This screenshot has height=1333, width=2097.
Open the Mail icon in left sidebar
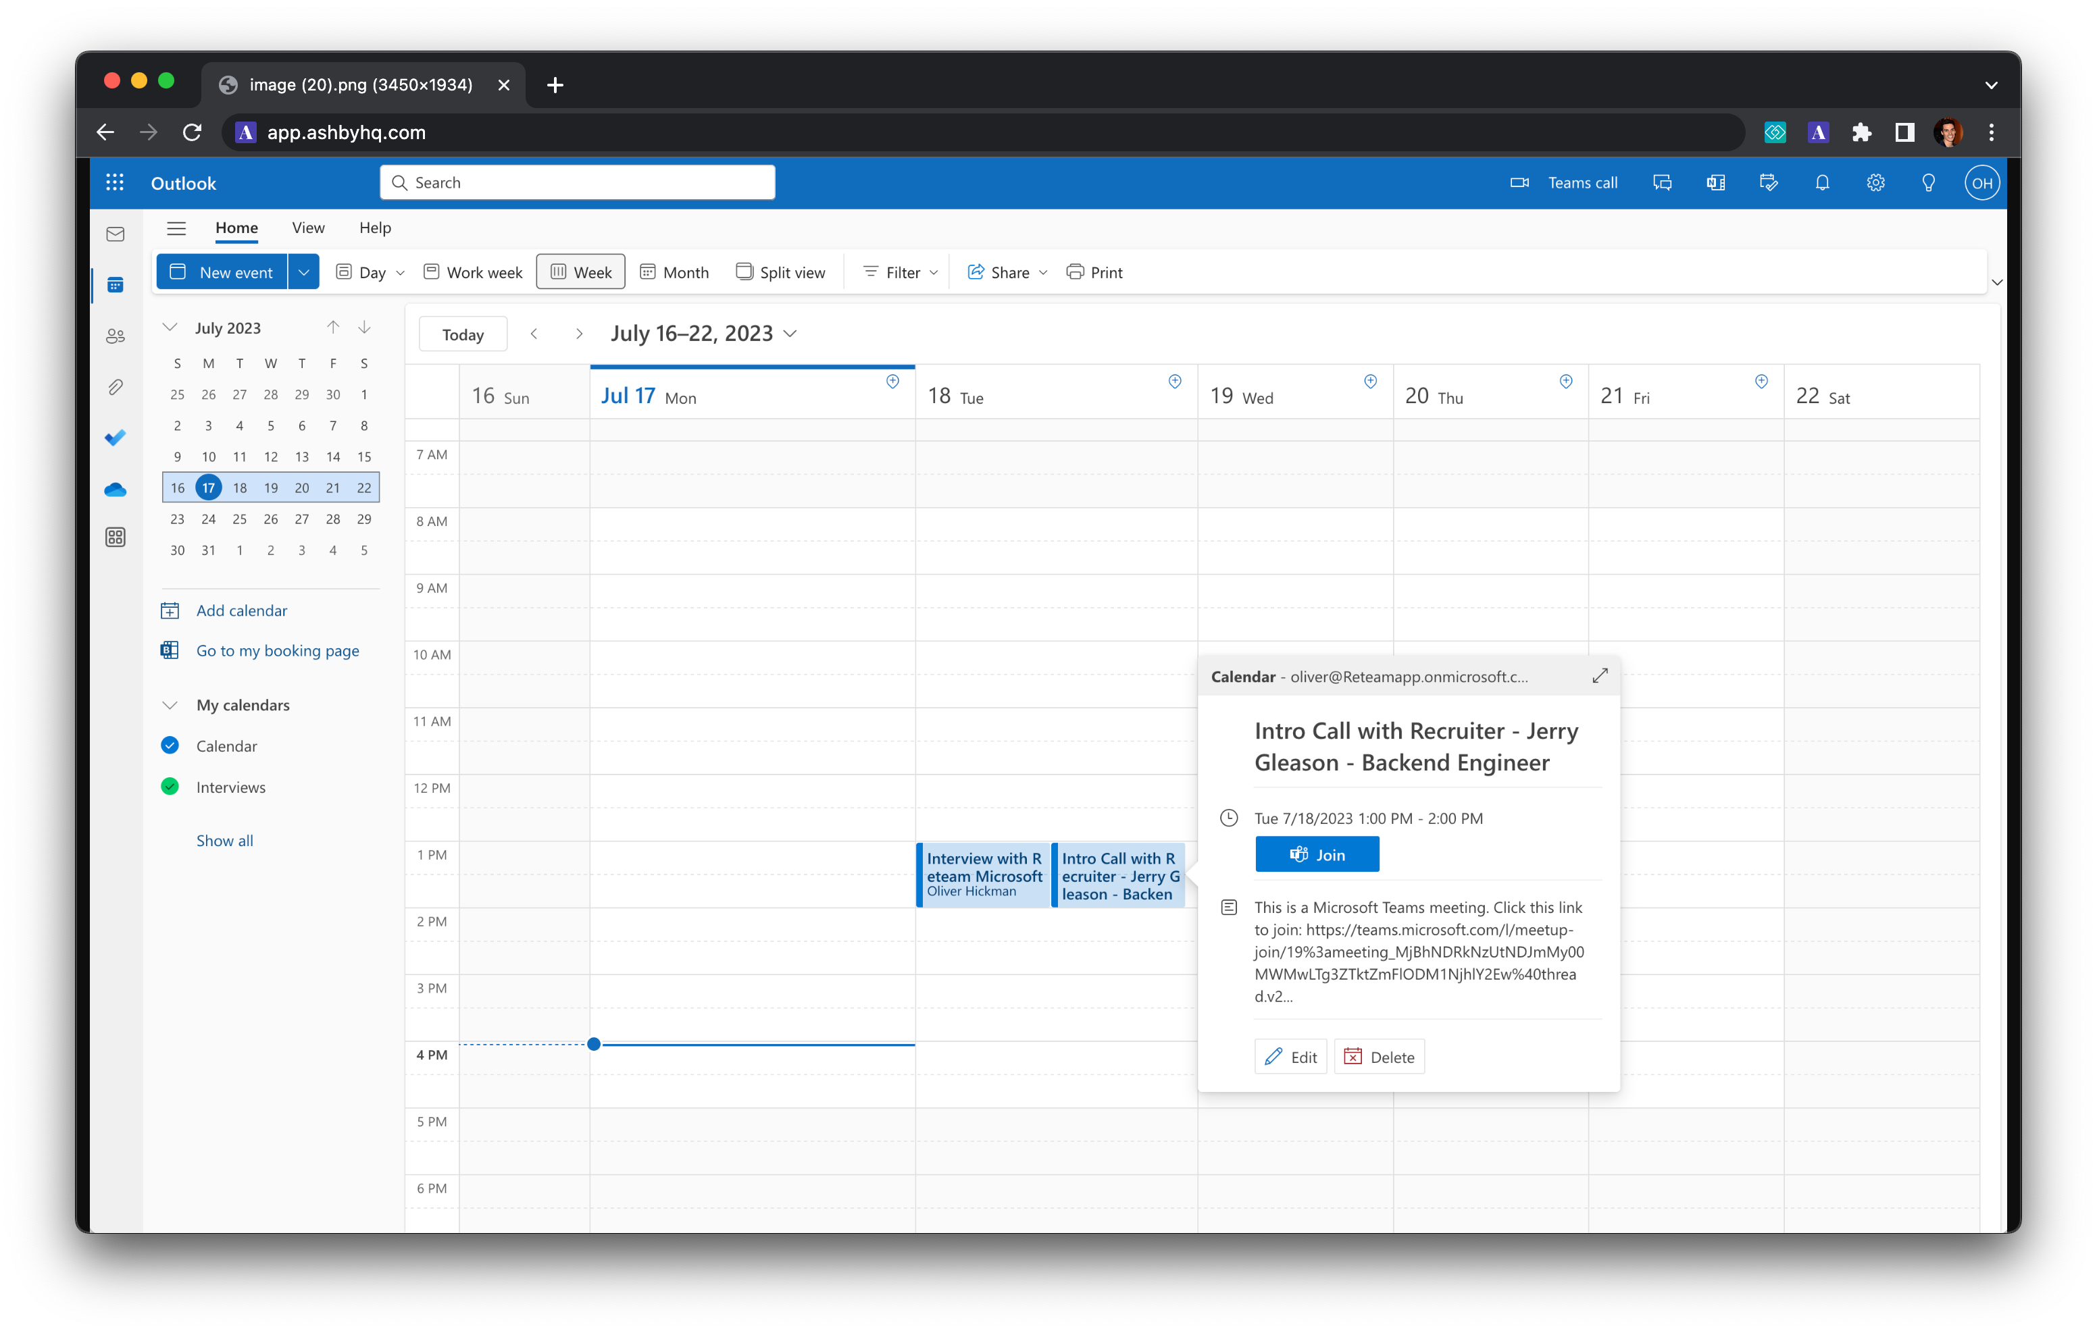pyautogui.click(x=115, y=234)
